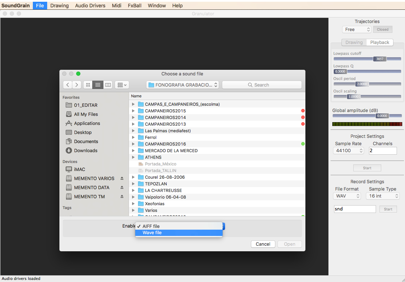Viewport: 405px width, 282px height.
Task: Cancel the sound file chooser
Action: coord(263,244)
